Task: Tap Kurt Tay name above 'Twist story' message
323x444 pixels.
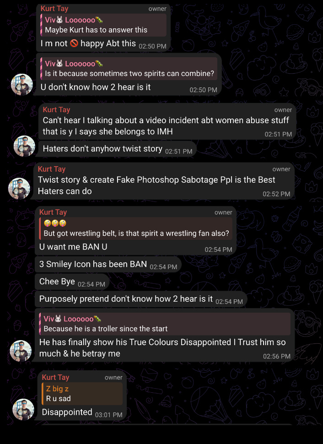Action: click(52, 169)
